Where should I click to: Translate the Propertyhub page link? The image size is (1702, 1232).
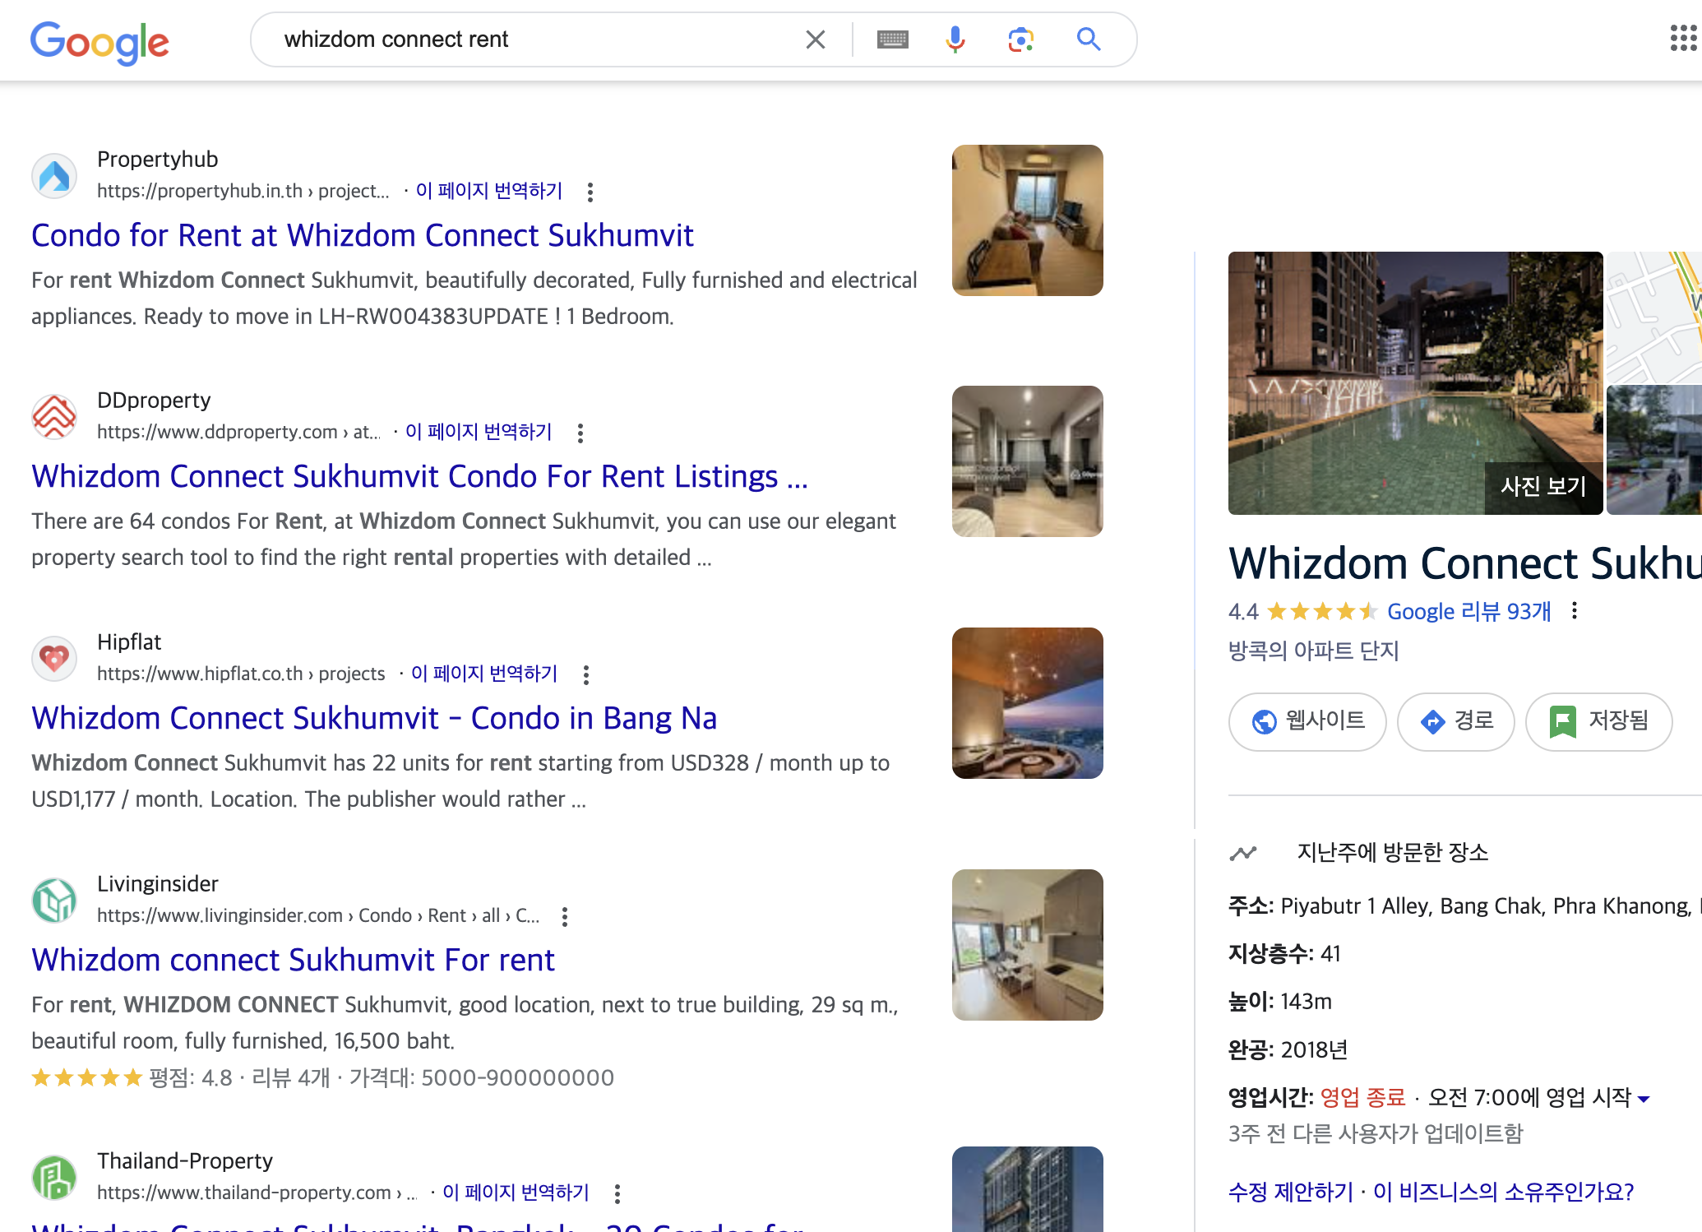click(x=489, y=191)
